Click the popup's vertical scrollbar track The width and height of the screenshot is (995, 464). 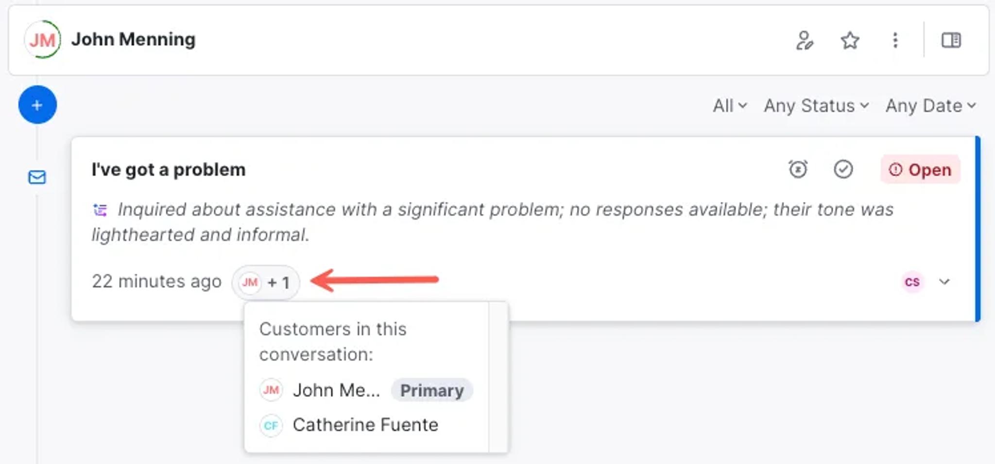click(x=498, y=377)
